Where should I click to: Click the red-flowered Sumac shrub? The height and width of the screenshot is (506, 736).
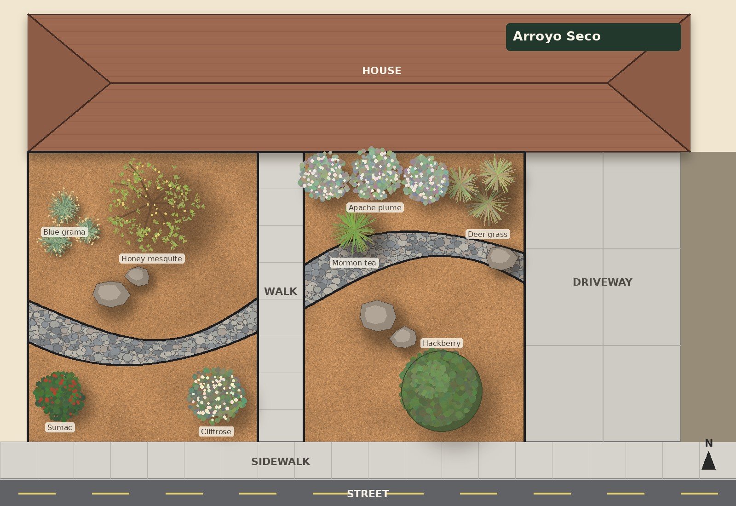pos(59,397)
